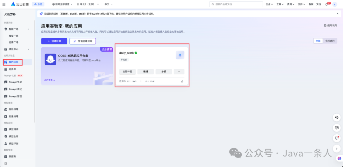Viewport: 343px width, 167px height.
Task: Click the brain AI assistant floating icon
Action: click(339, 158)
